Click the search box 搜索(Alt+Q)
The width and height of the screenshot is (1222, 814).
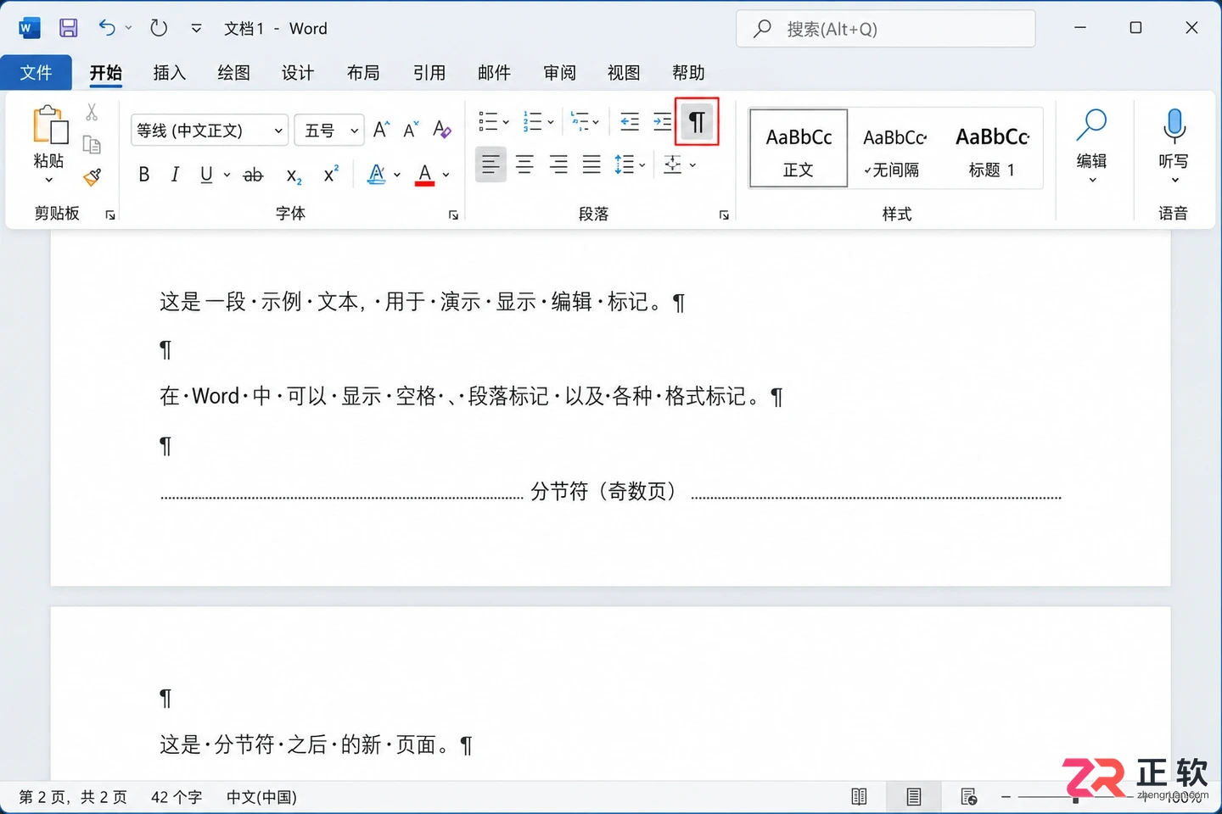886,29
